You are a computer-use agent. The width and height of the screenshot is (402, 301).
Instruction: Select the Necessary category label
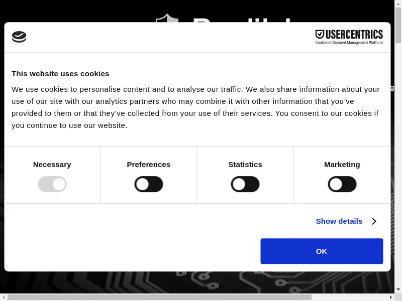point(52,165)
